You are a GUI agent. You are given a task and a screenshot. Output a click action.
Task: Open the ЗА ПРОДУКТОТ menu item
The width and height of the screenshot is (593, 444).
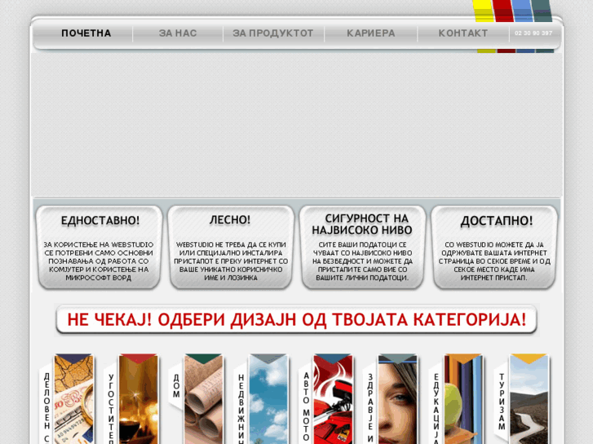(273, 33)
